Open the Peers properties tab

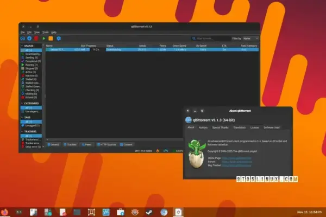(87, 144)
